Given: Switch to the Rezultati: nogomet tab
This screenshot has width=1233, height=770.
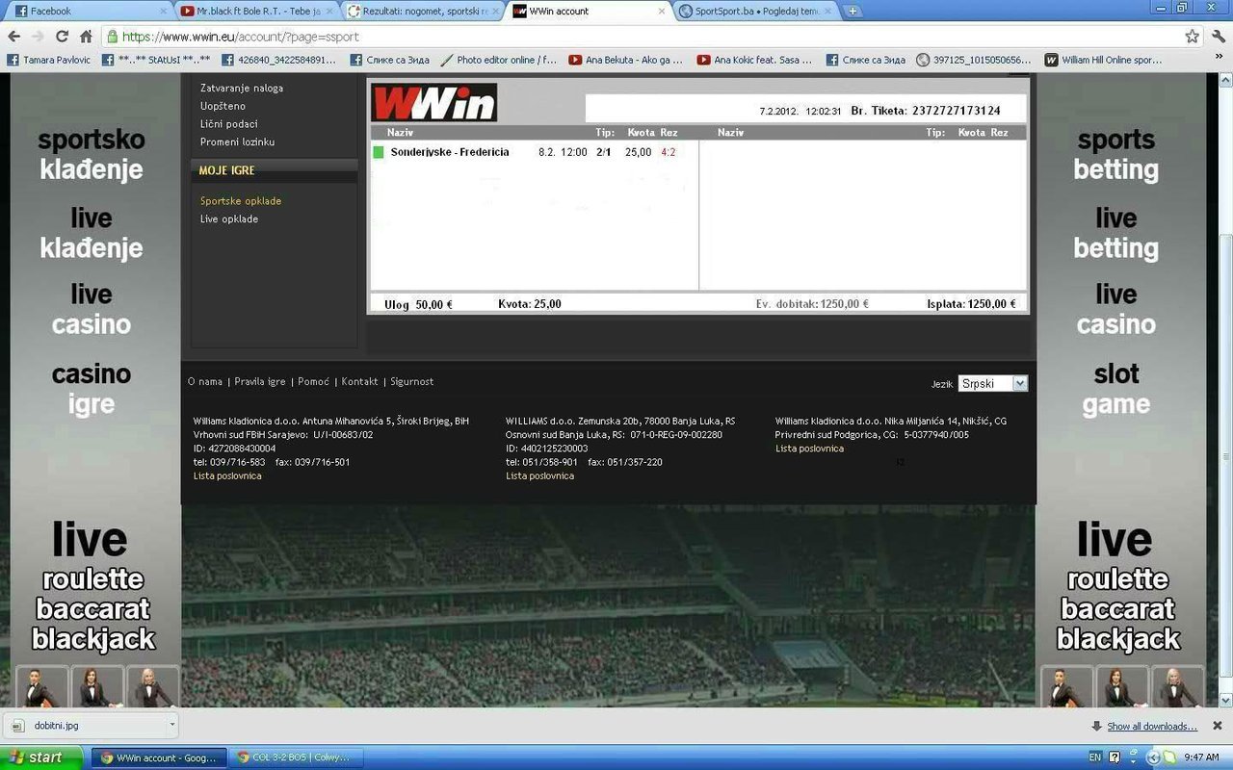Looking at the screenshot, I should tap(422, 12).
